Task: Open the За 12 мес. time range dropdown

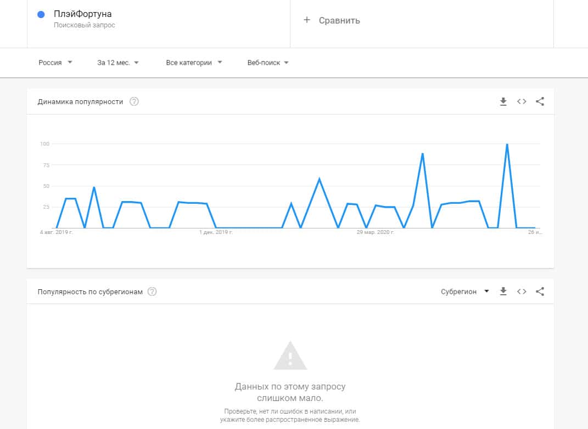Action: click(118, 62)
